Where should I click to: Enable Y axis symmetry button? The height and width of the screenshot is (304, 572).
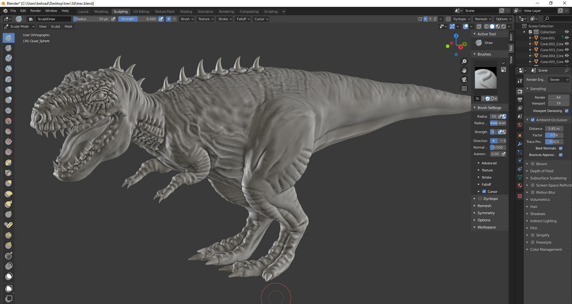[x=430, y=19]
